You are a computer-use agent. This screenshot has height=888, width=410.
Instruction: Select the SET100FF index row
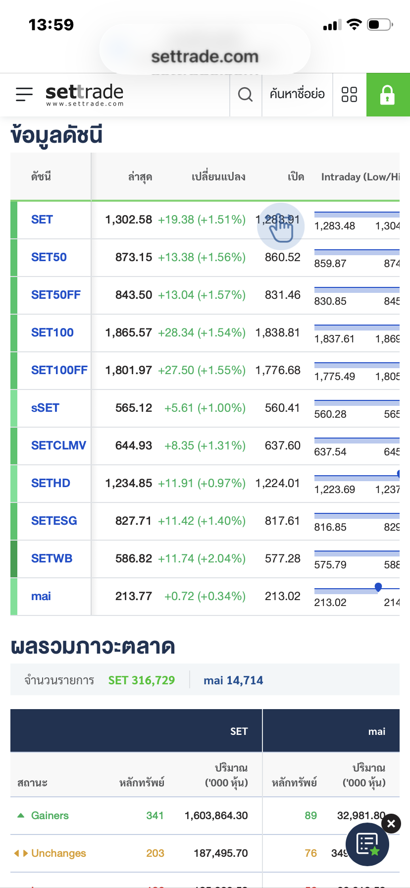(59, 370)
